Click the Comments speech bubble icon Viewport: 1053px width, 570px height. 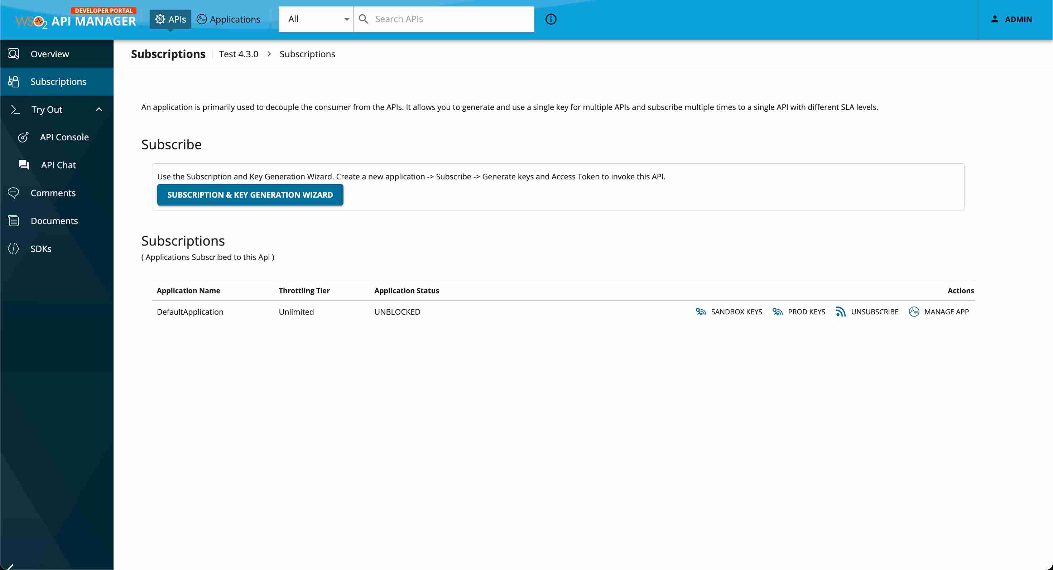(14, 193)
